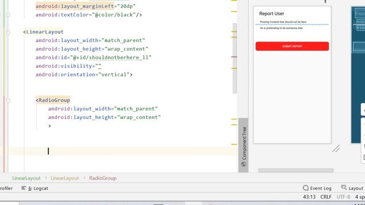The width and height of the screenshot is (365, 205).
Task: Click the Logcat list icon
Action: 23,188
